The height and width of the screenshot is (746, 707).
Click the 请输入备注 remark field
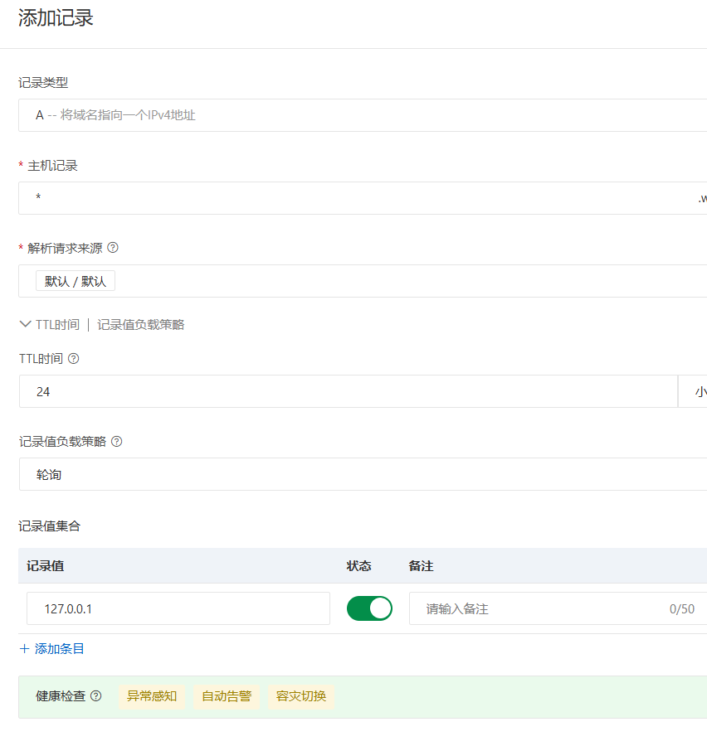click(558, 608)
